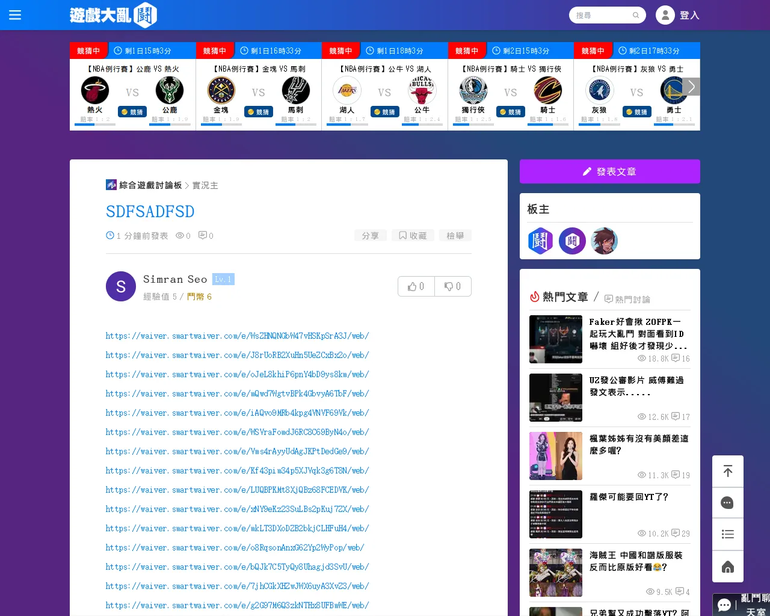Show next matches with carousel arrow
The height and width of the screenshot is (616, 770).
coord(691,87)
